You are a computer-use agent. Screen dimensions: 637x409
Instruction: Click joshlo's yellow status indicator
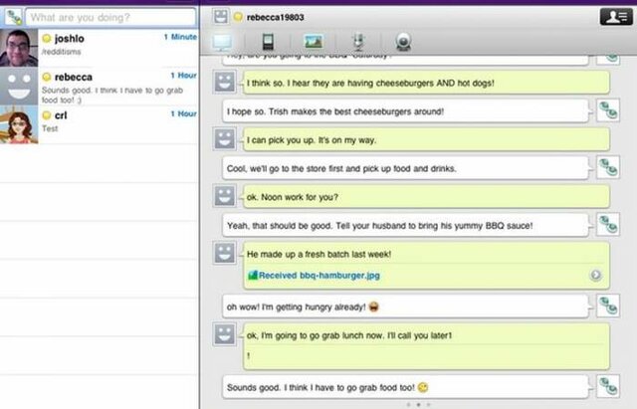point(47,39)
